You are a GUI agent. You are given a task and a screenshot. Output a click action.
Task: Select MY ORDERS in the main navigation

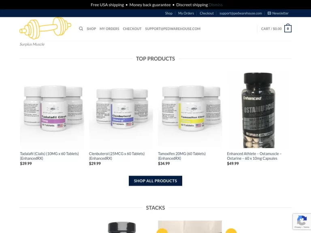click(109, 29)
